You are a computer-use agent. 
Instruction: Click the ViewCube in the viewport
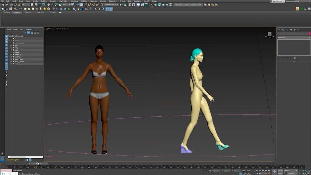pos(270,35)
